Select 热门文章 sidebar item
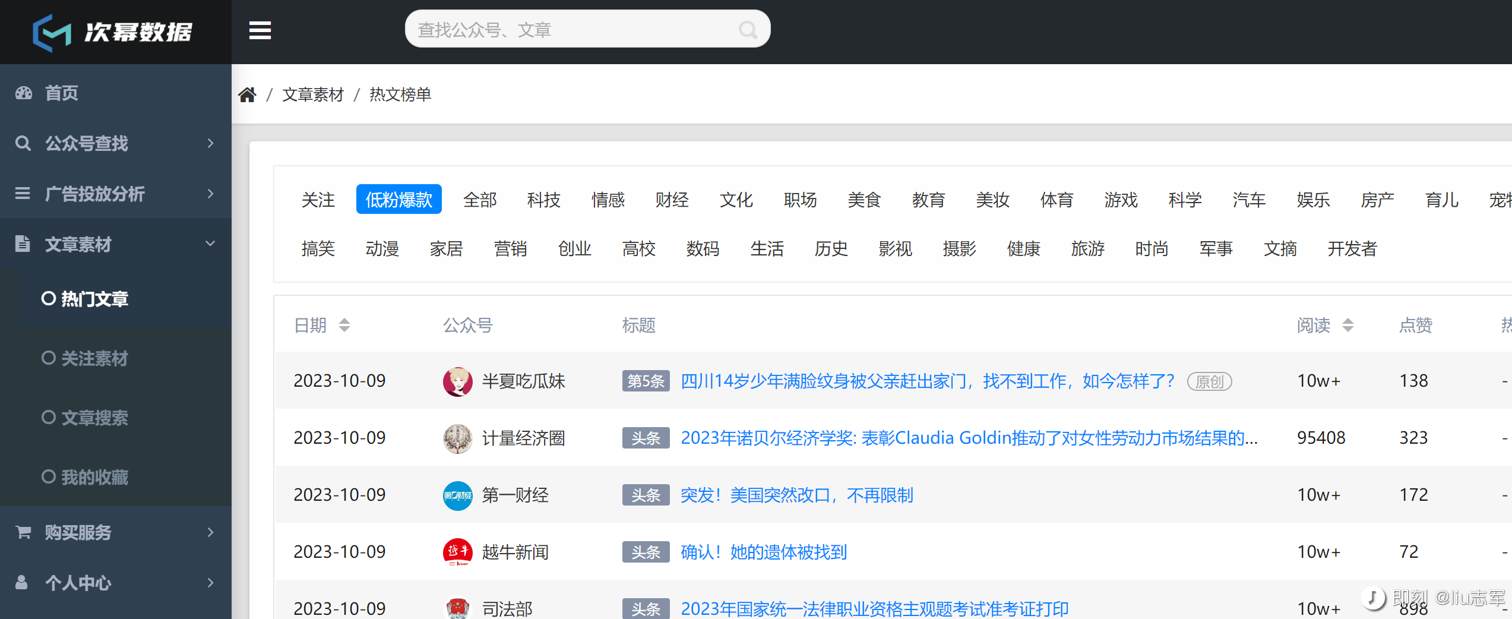Image resolution: width=1512 pixels, height=619 pixels. coord(116,299)
